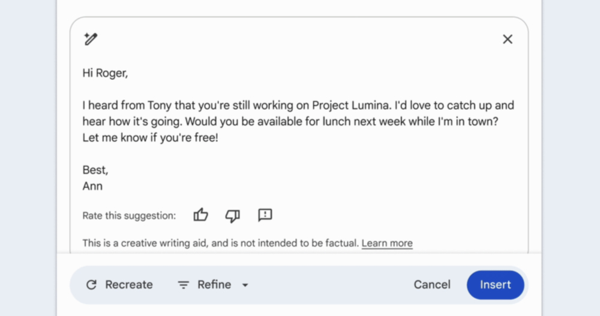Click the "Best," sign-off line
This screenshot has height=316, width=600.
95,169
